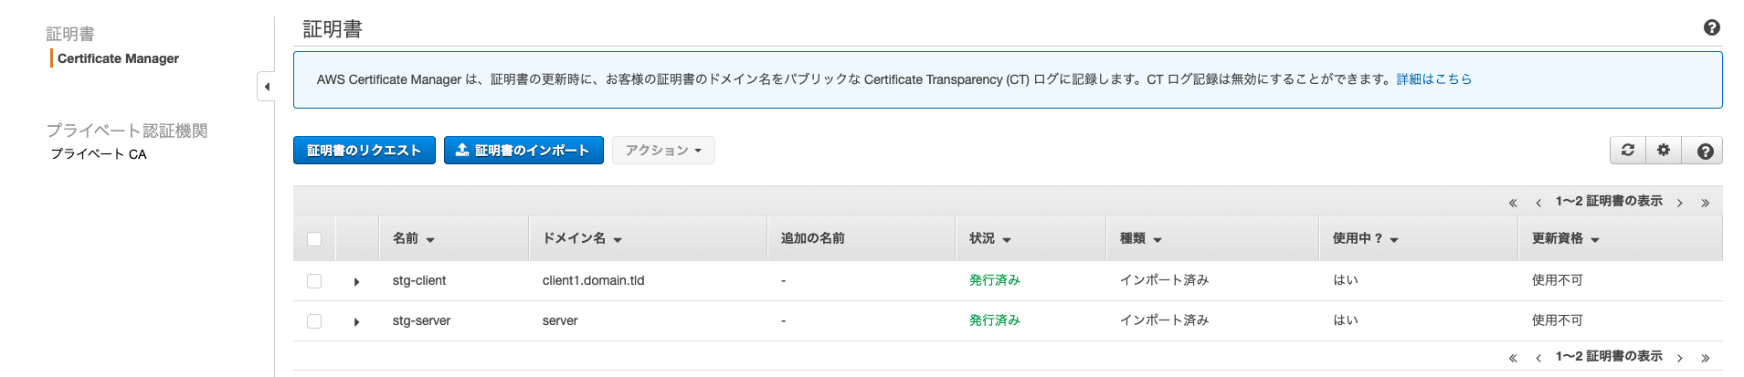Go to the previous page in the bottom pagination
The height and width of the screenshot is (377, 1744).
coord(1538,358)
